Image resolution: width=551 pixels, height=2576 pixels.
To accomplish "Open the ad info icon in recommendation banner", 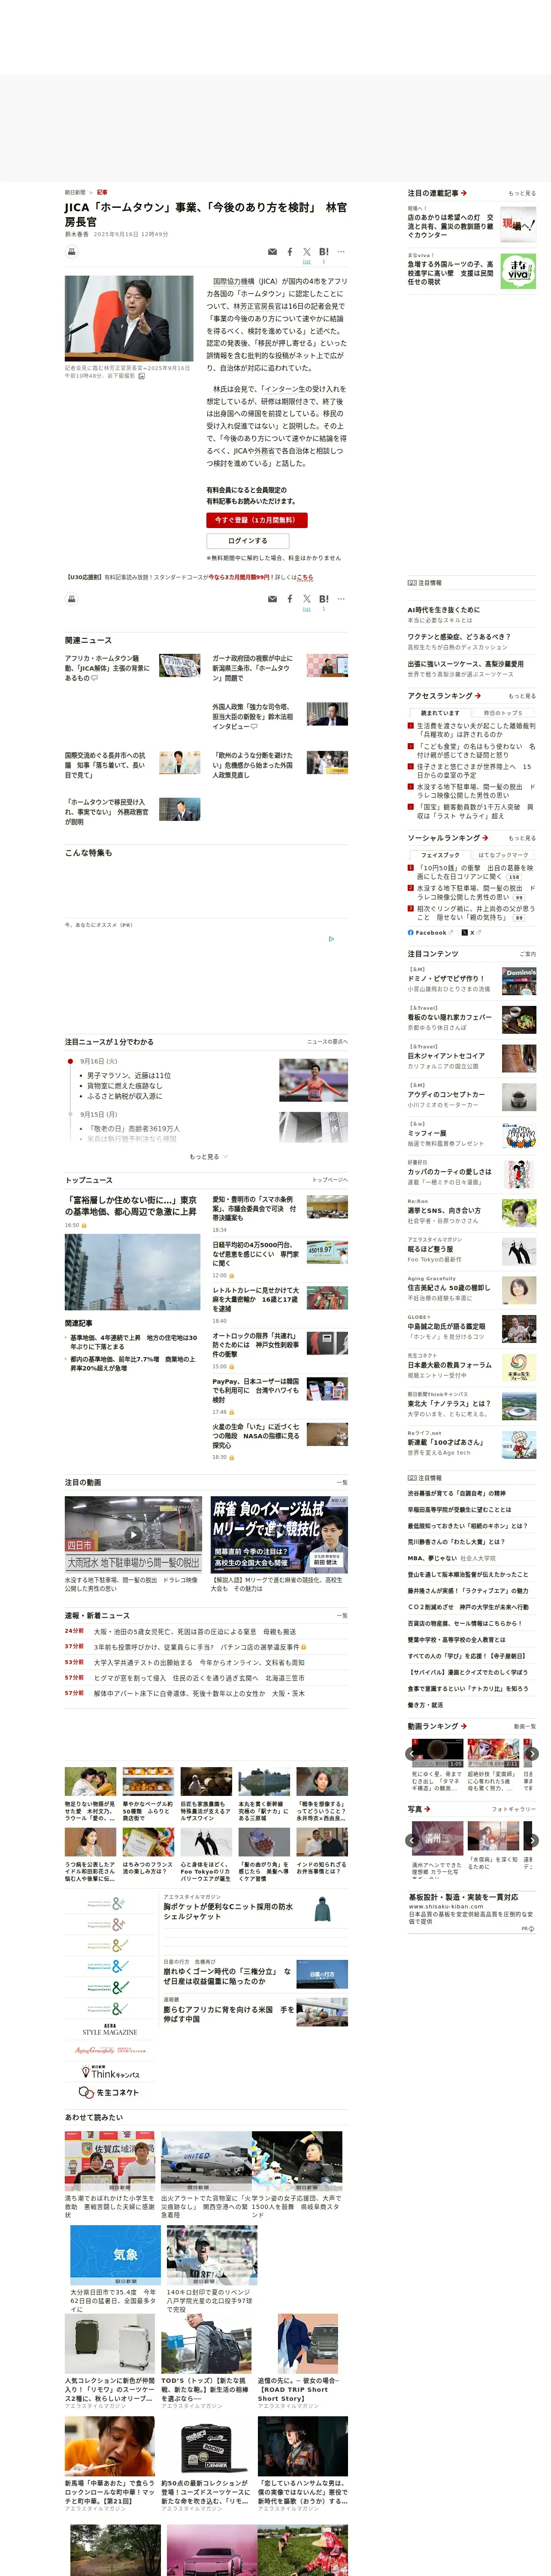I will [331, 939].
